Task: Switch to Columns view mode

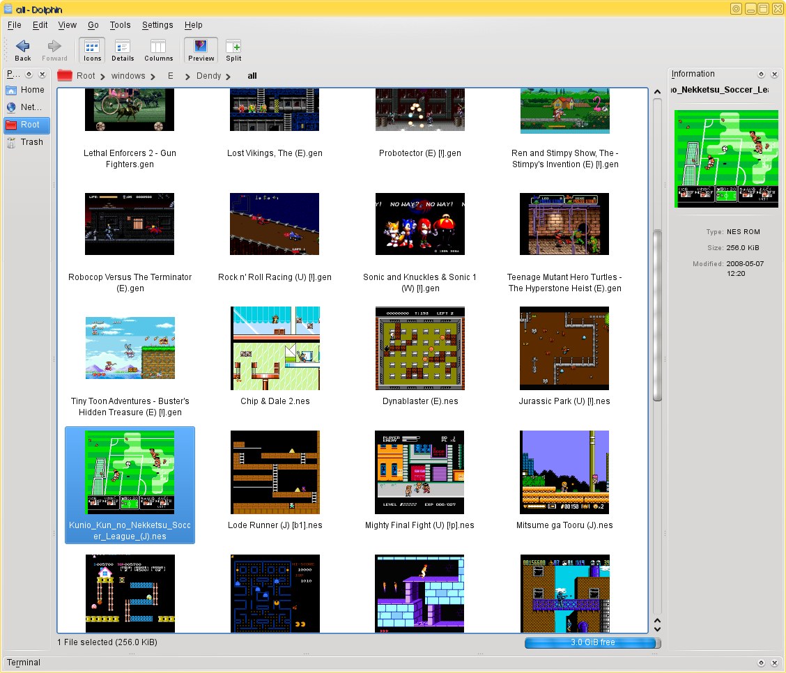Action: click(158, 51)
